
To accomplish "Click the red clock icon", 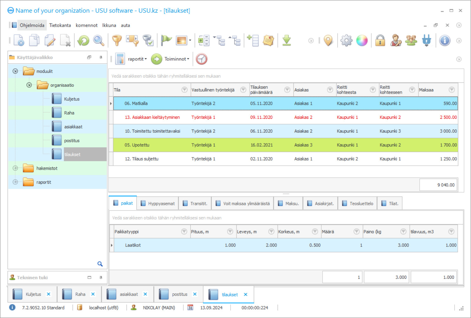I will (201, 59).
